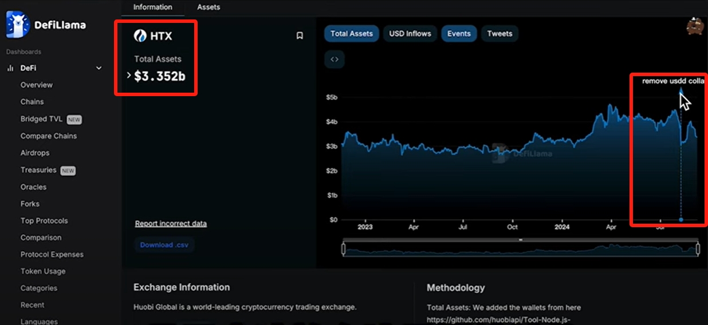This screenshot has width=708, height=325.
Task: Toggle the USD Inflows chart series
Action: pyautogui.click(x=410, y=34)
